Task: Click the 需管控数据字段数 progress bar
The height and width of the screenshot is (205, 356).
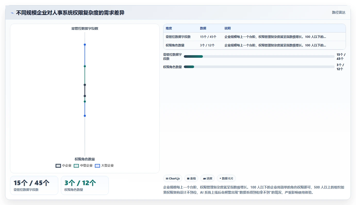Action: 259,56
